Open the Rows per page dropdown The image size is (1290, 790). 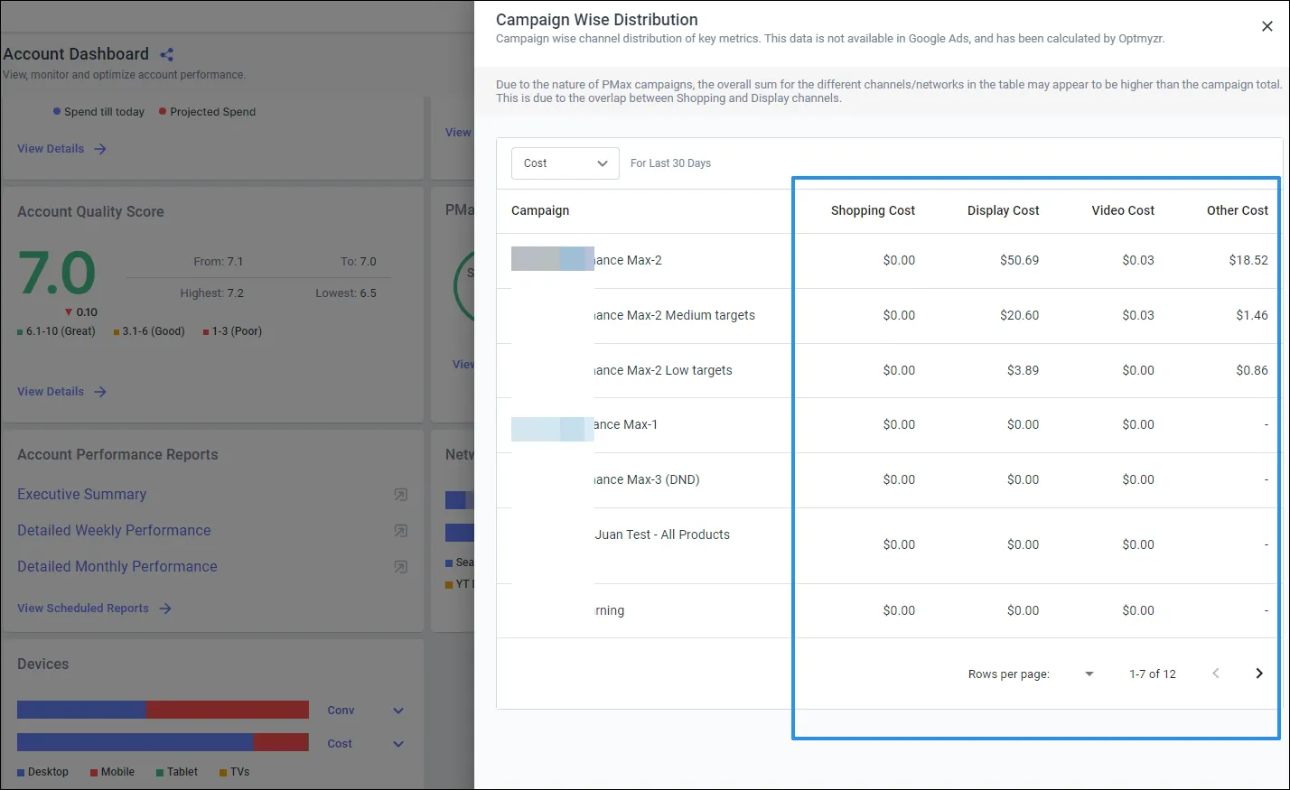[1089, 674]
